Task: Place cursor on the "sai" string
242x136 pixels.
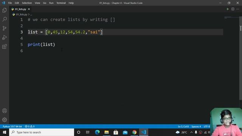Action: pos(94,32)
